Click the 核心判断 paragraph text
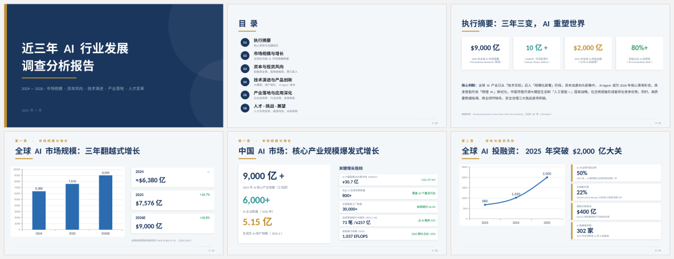The width and height of the screenshot is (674, 259). tap(560, 92)
